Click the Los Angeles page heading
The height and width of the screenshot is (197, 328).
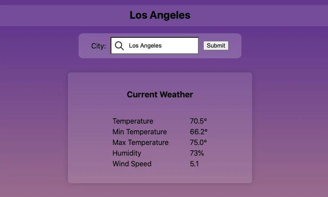[160, 15]
